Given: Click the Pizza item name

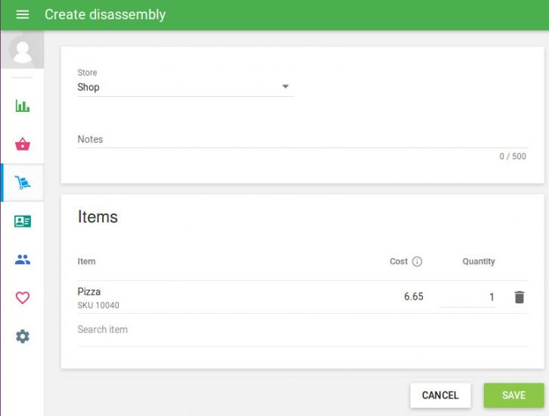Looking at the screenshot, I should 89,292.
